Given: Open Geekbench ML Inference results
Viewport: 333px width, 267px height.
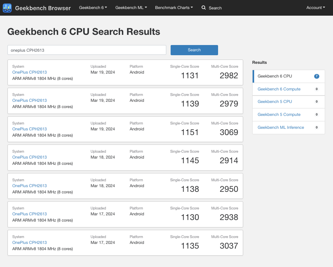Looking at the screenshot, I should (x=280, y=128).
